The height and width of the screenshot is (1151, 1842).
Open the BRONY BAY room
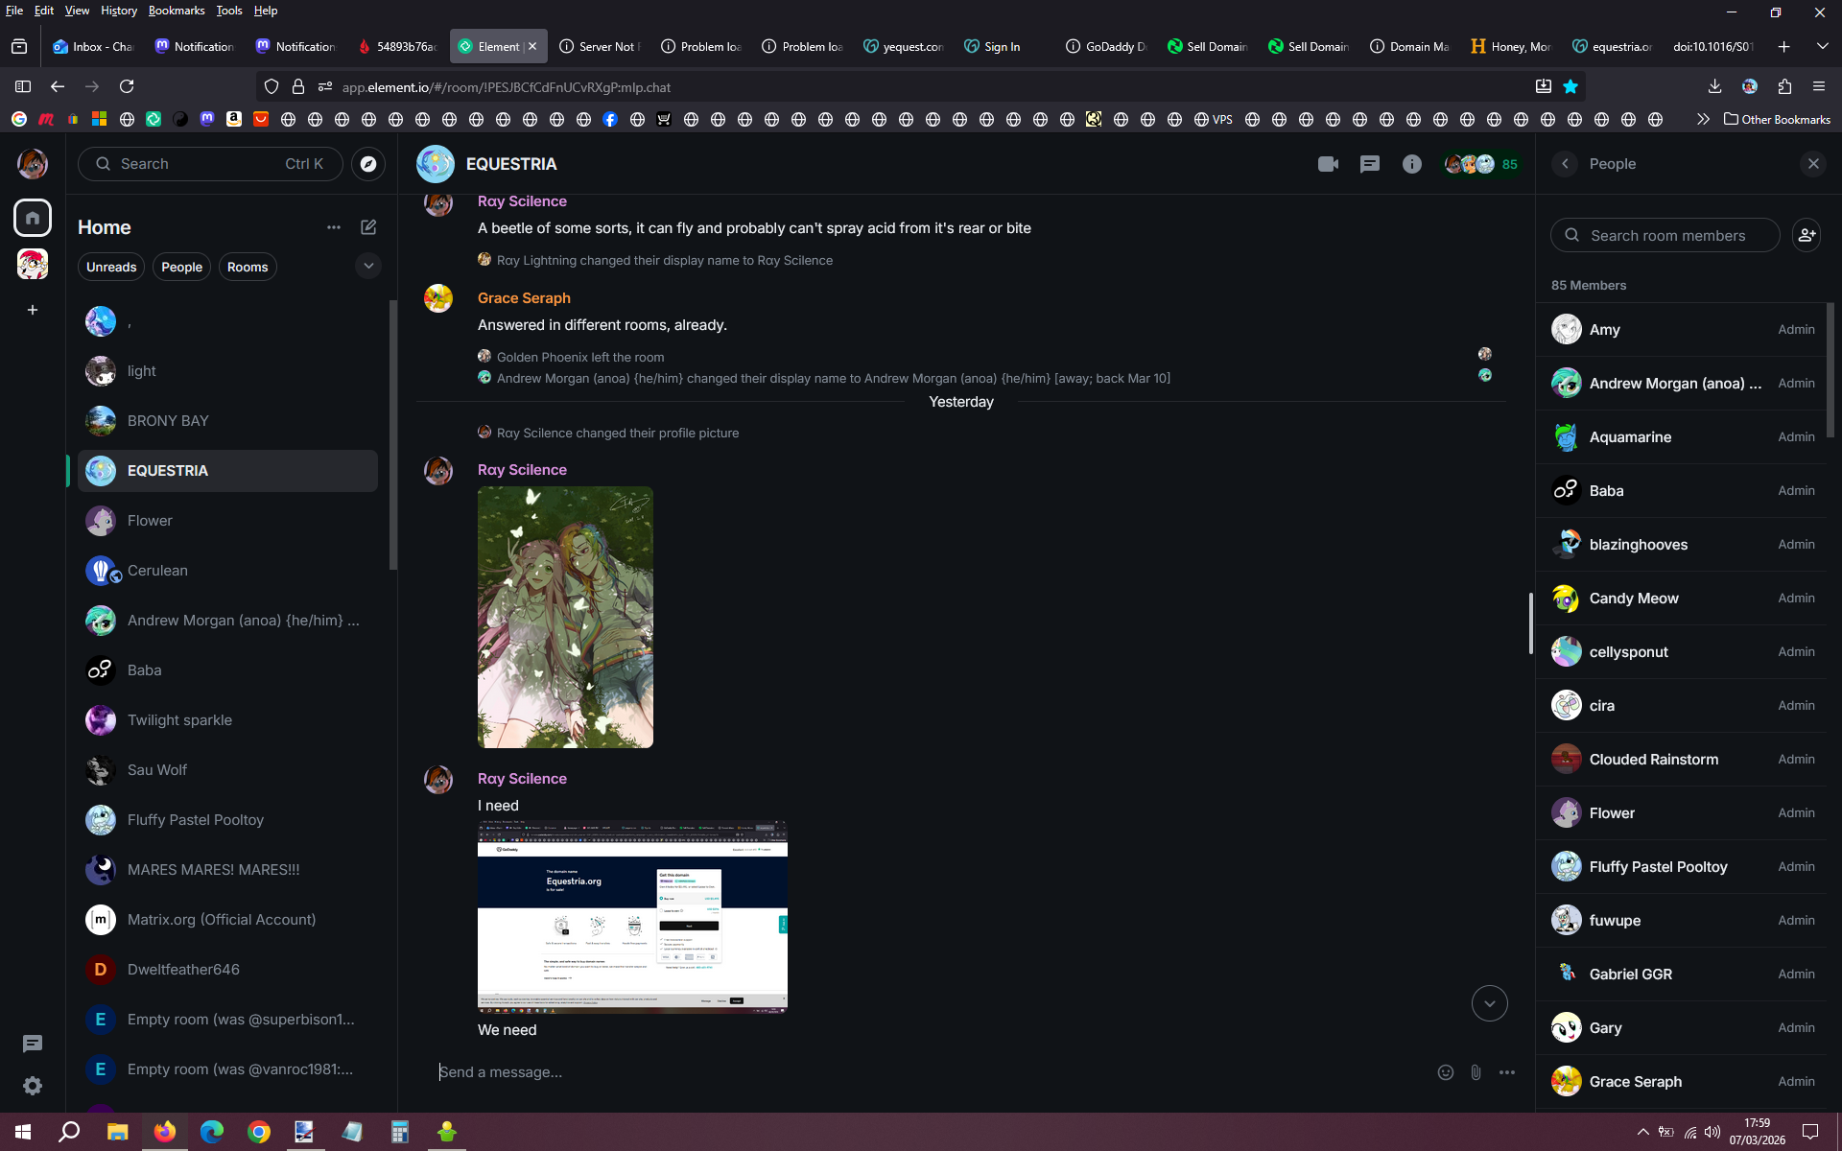168,421
